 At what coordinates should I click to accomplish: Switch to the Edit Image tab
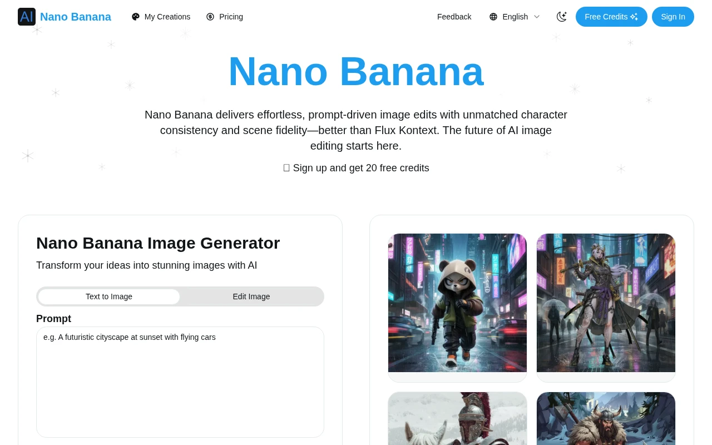click(251, 296)
